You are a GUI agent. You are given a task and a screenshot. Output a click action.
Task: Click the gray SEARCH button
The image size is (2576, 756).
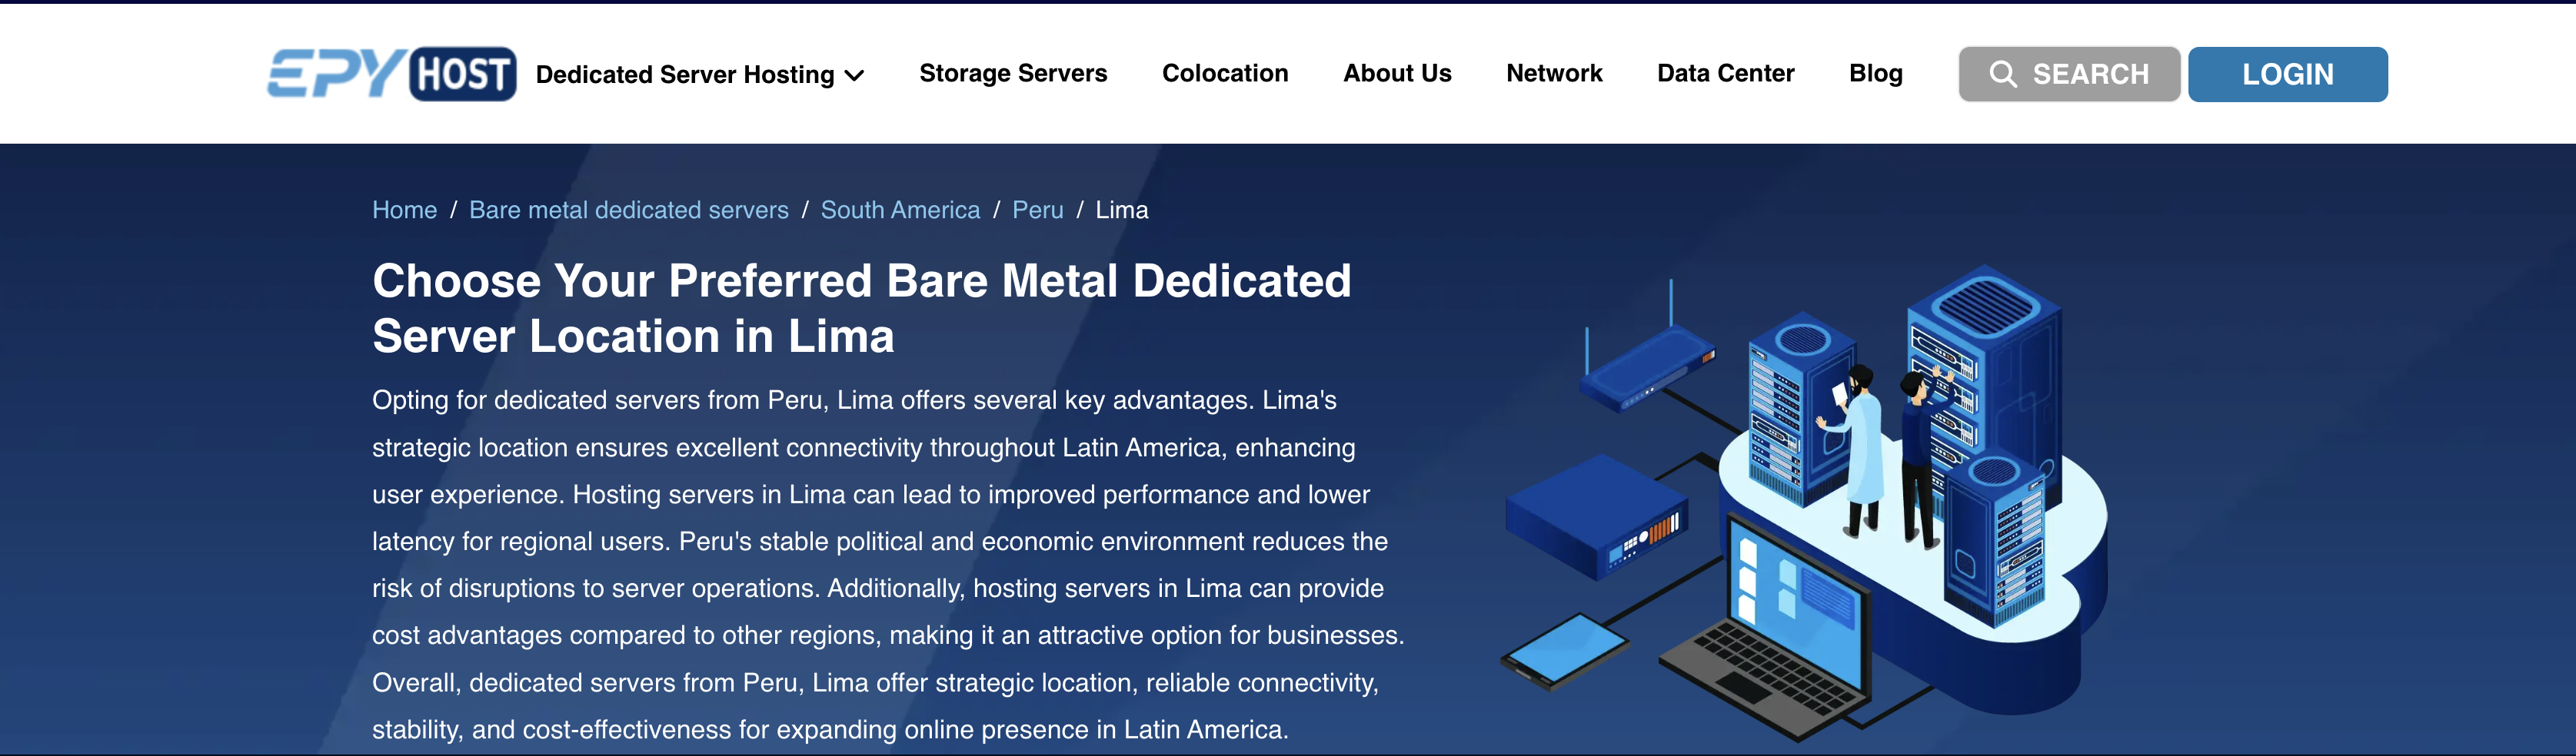point(2069,74)
